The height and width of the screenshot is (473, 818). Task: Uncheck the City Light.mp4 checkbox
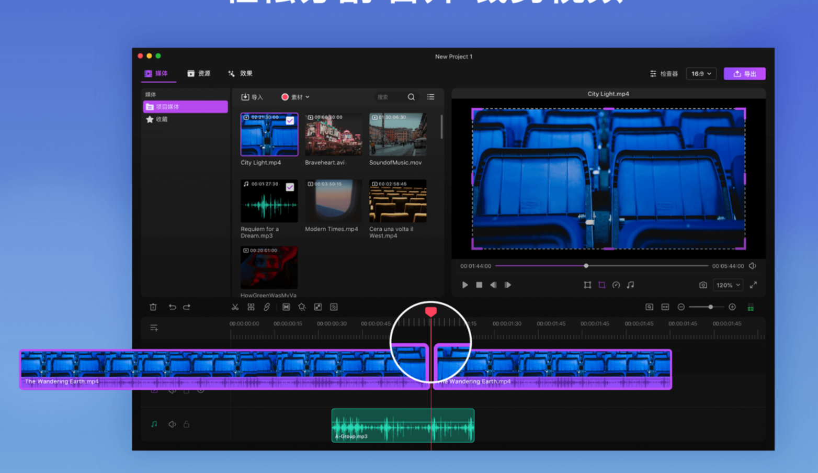pos(290,121)
